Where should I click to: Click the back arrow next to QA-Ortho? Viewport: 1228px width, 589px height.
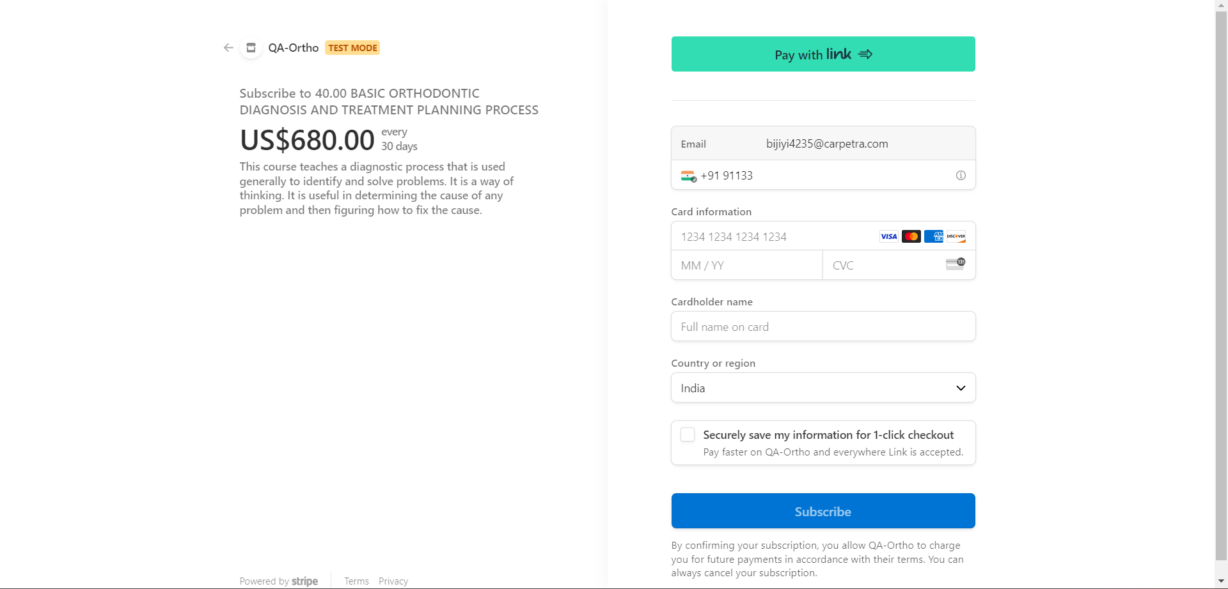(228, 48)
